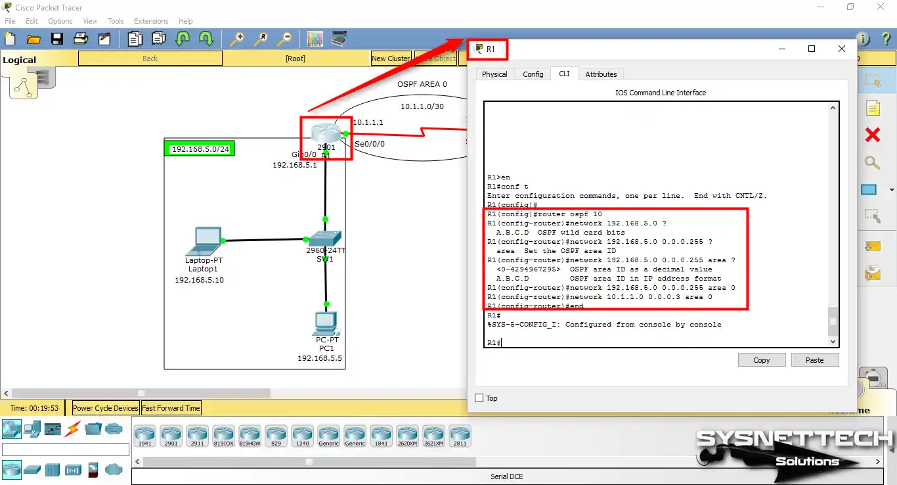Viewport: 897px width, 485px height.
Task: Select the red Delete tool
Action: point(873,135)
